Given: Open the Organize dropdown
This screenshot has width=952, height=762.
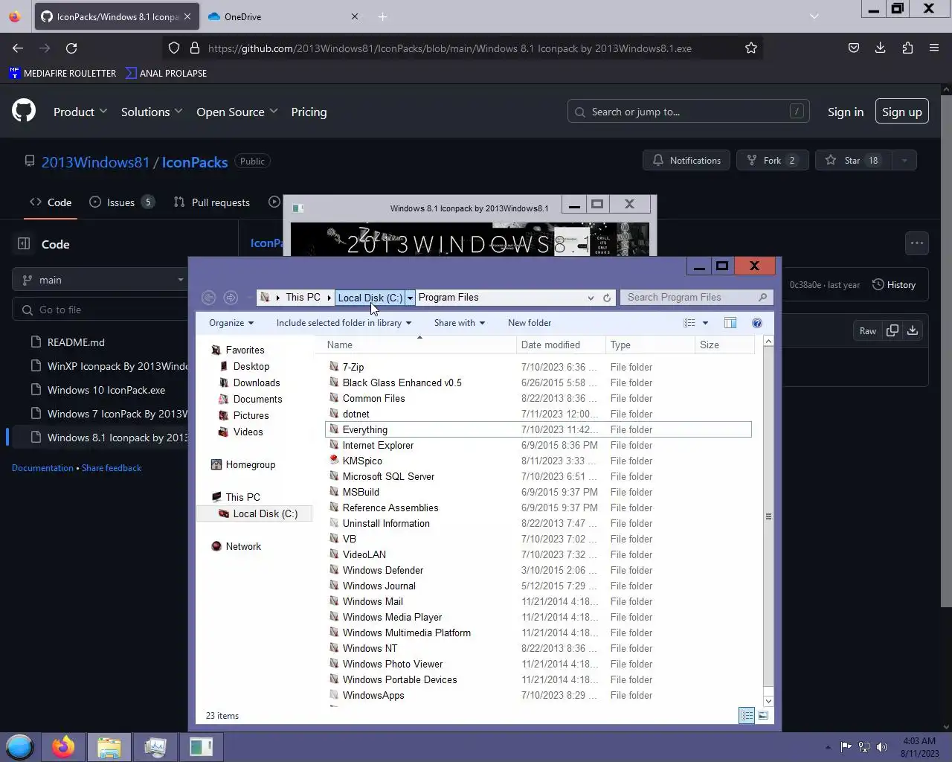Looking at the screenshot, I should 231,323.
